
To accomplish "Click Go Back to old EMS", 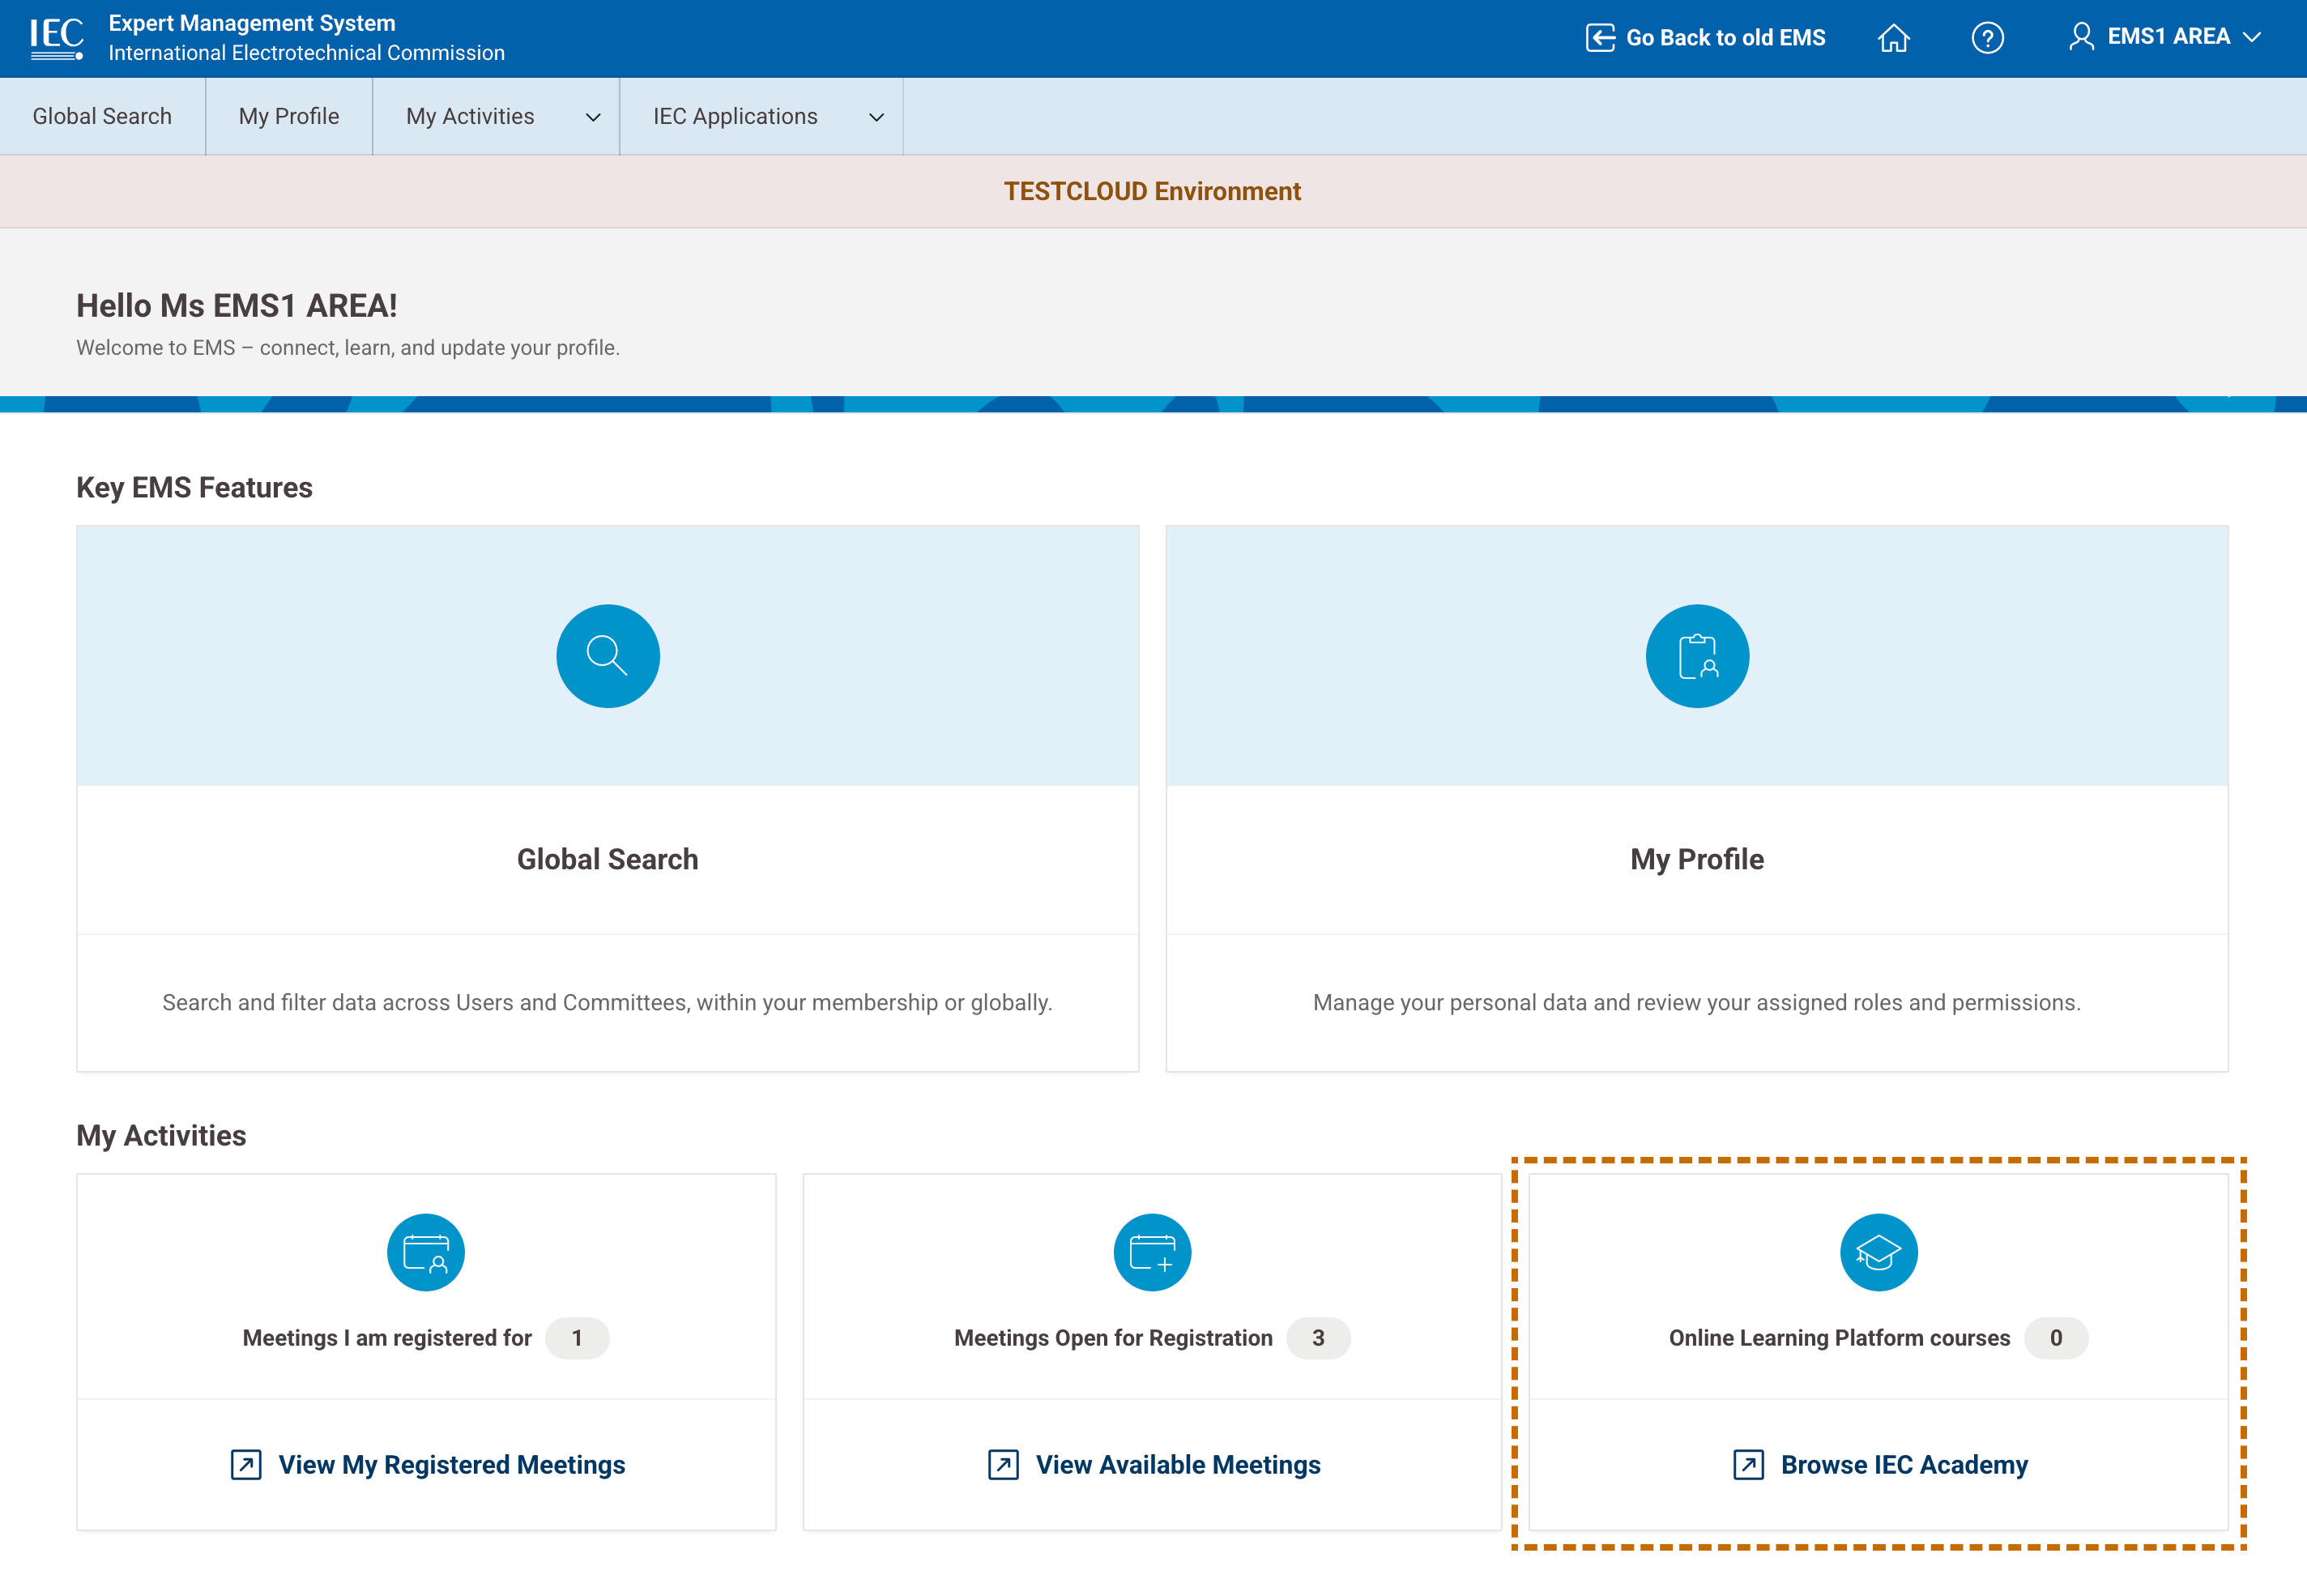I will tap(1706, 38).
